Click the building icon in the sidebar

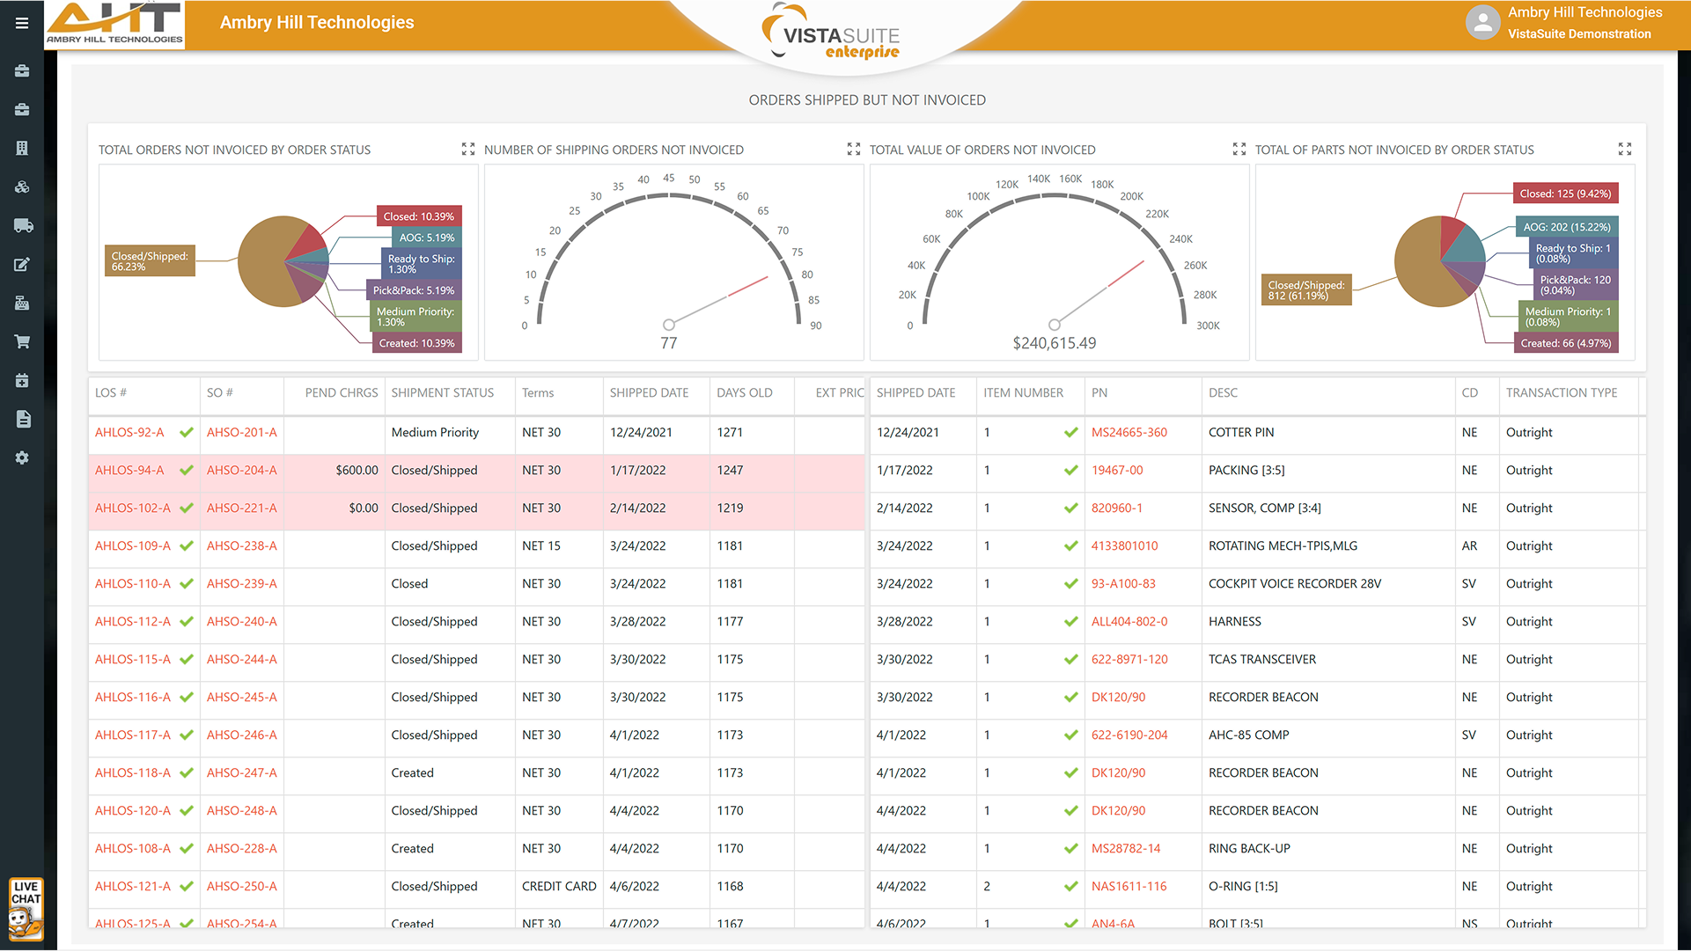point(22,148)
